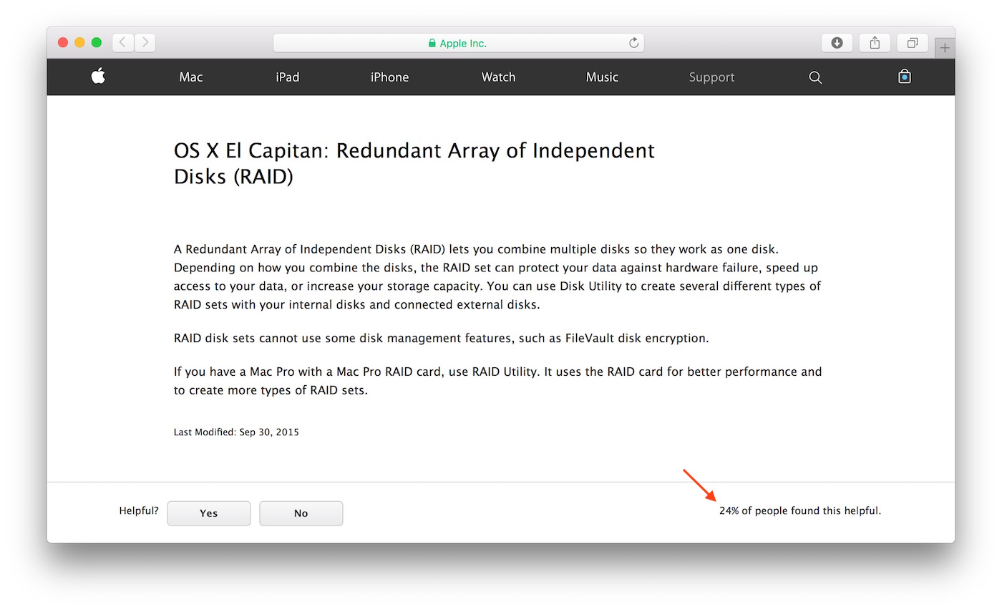Click the green full-screen window button

coord(96,43)
